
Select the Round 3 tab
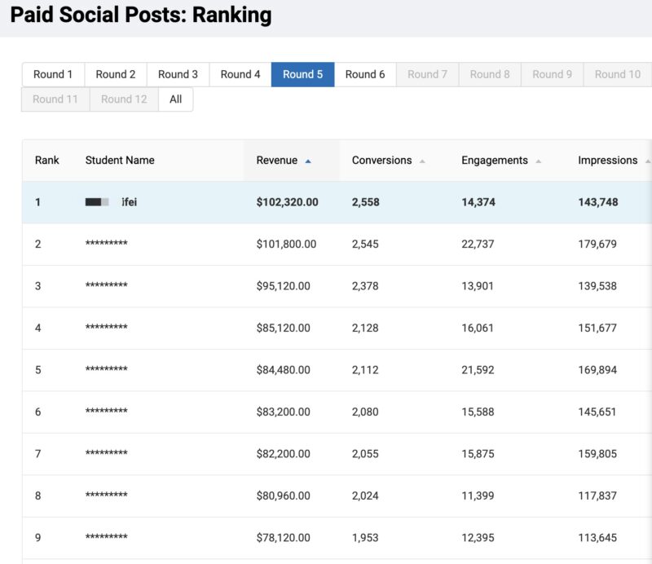[178, 74]
